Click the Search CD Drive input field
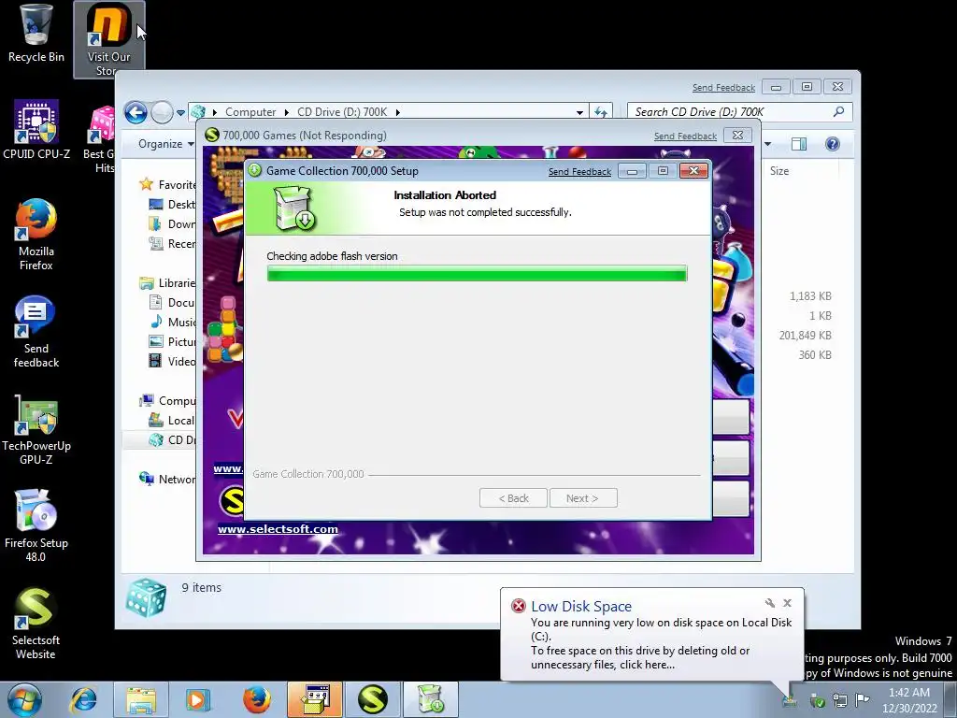The width and height of the screenshot is (957, 718). click(731, 112)
